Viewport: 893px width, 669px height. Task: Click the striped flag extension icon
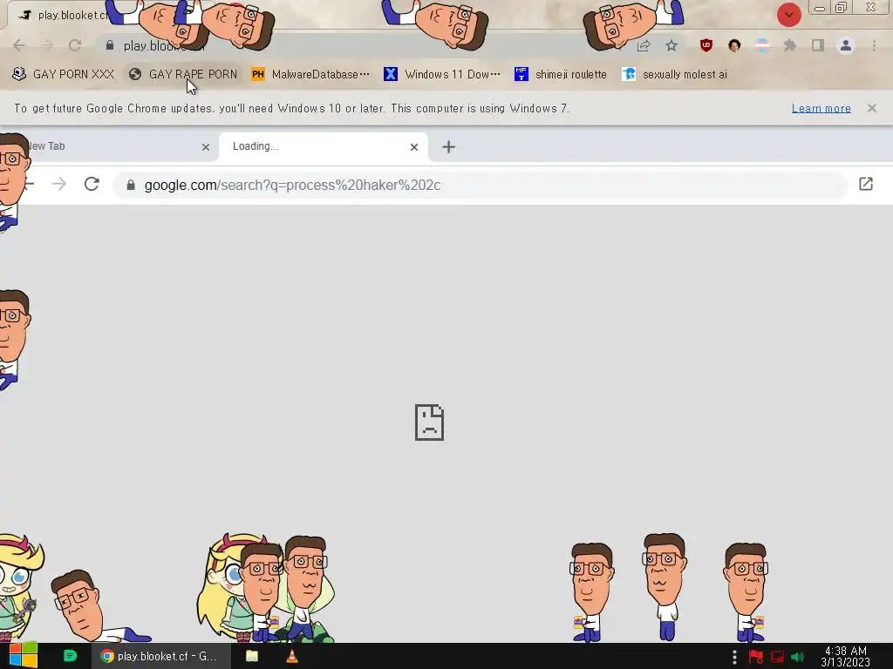click(762, 45)
